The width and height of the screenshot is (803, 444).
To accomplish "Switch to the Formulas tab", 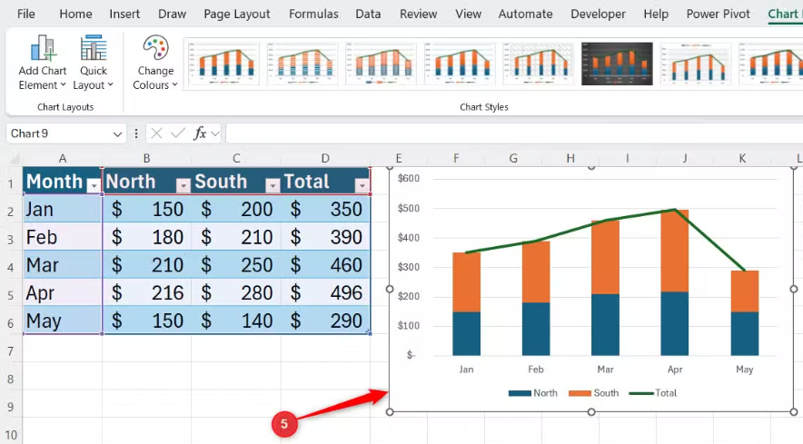I will (313, 14).
